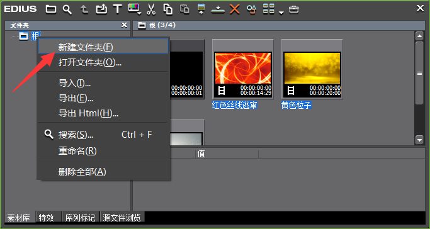Viewport: 430px width, 229px height.
Task: Choose 导入(I)... from the context menu
Action: (x=103, y=83)
